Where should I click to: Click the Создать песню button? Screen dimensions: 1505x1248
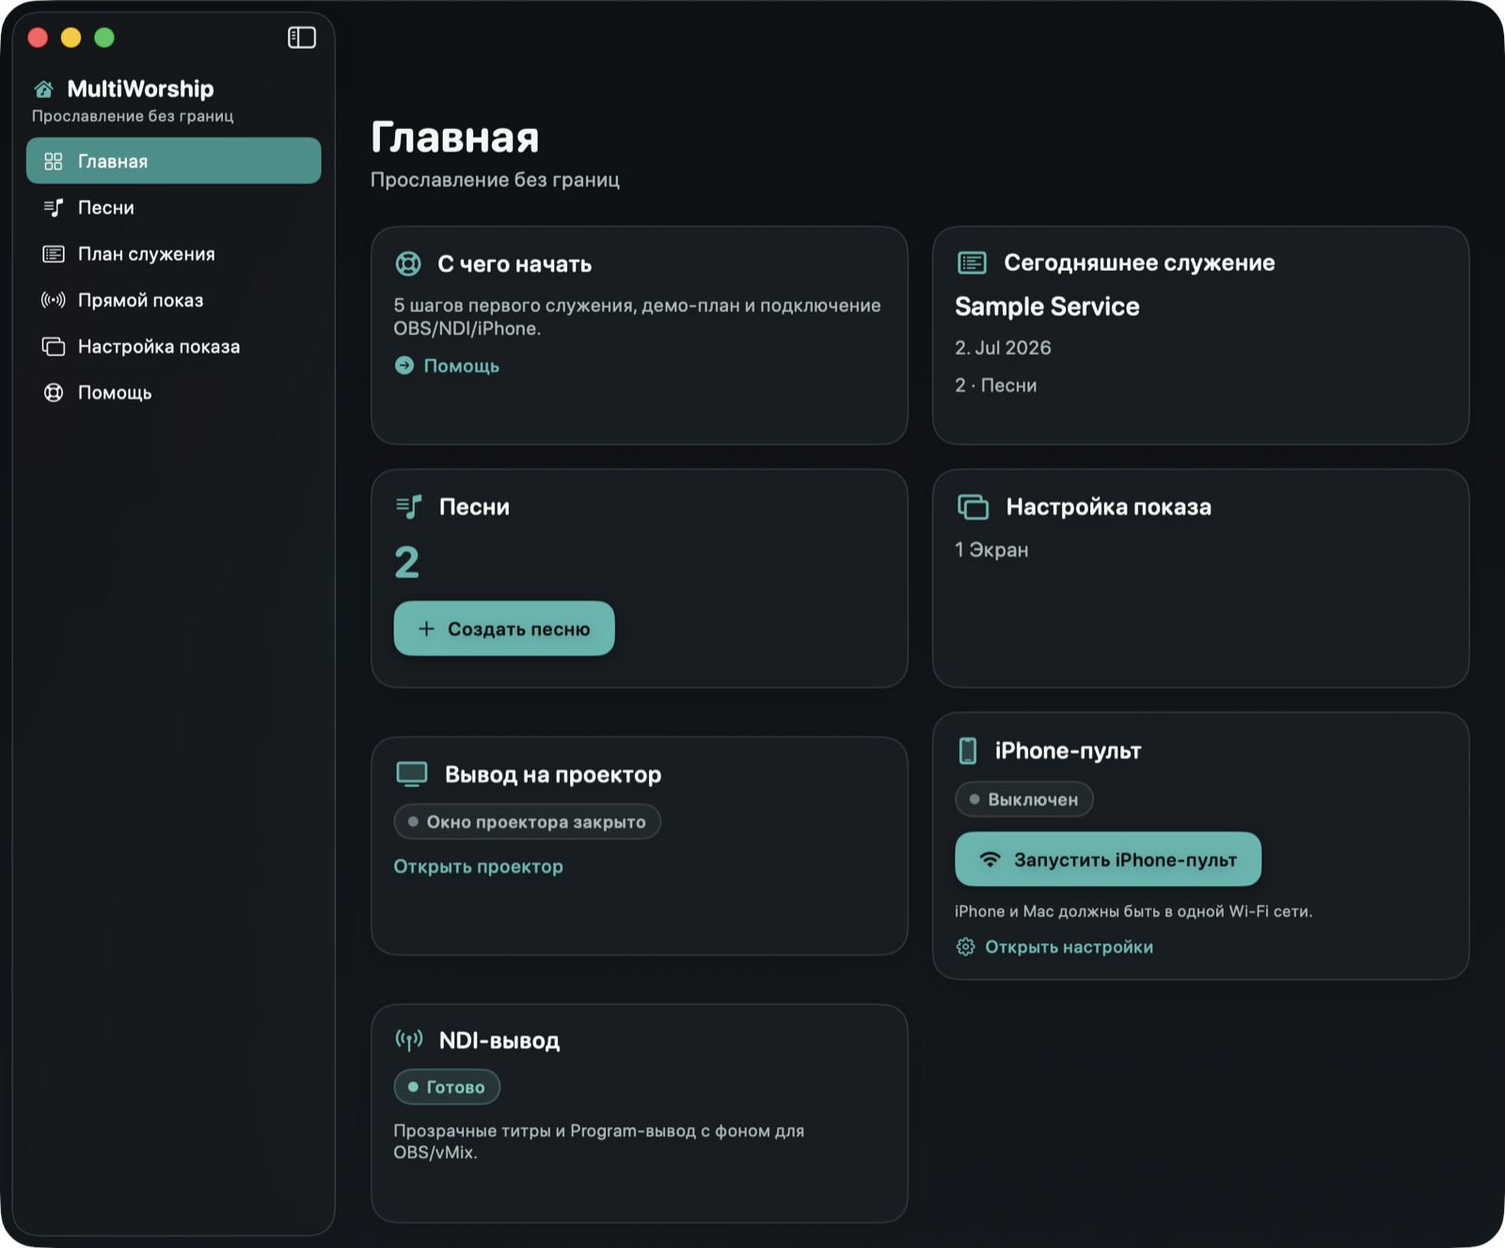504,628
